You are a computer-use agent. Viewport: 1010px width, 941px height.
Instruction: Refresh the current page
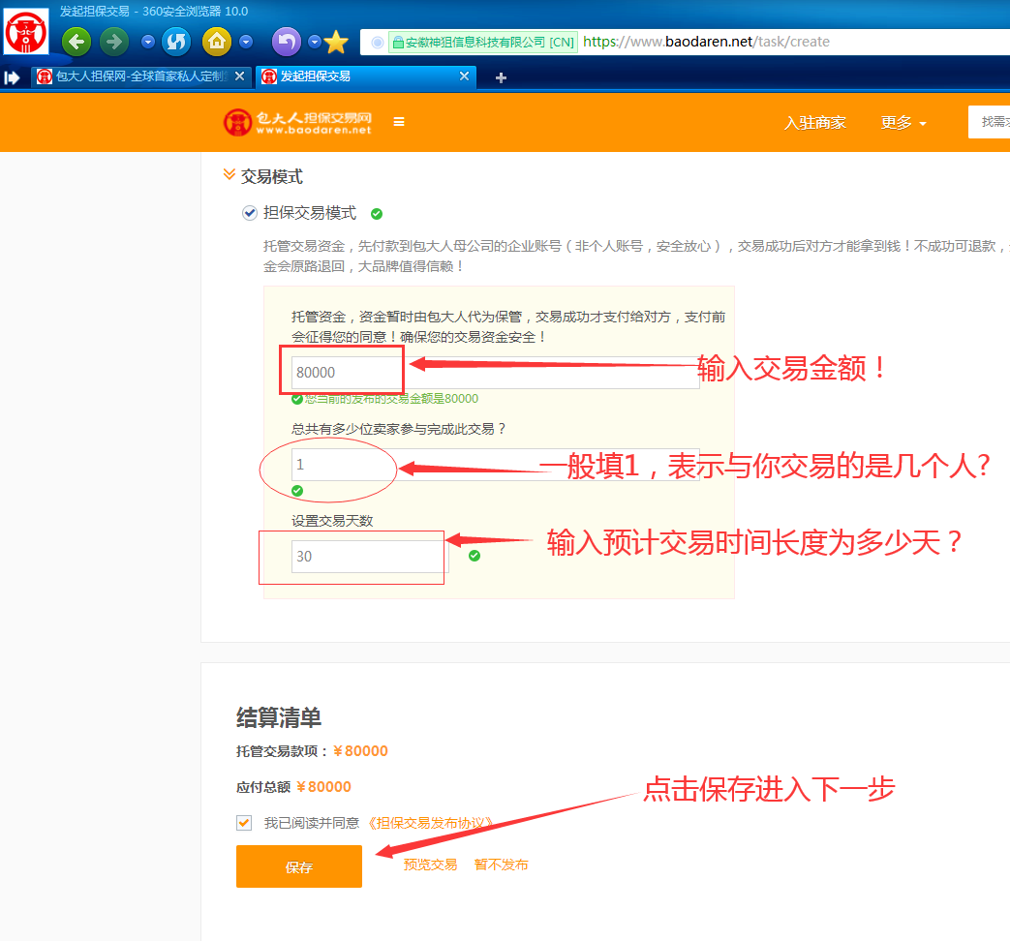pyautogui.click(x=176, y=43)
